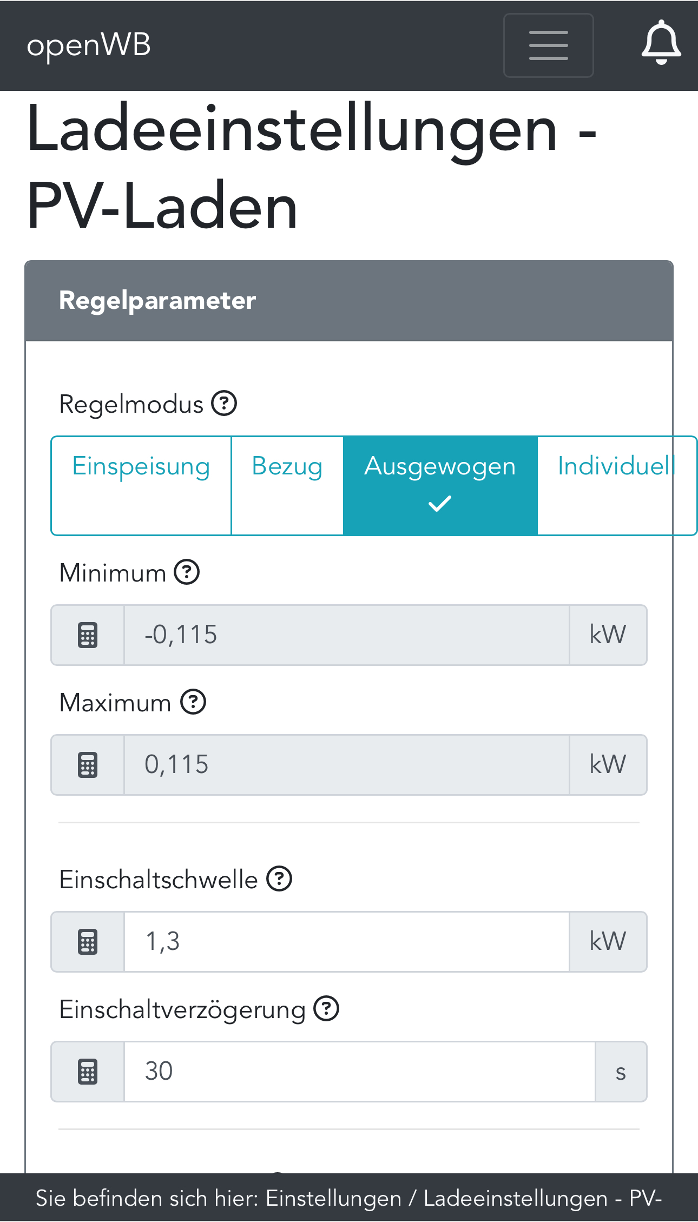Expand the hamburger navigation menu
698x1222 pixels.
[548, 45]
